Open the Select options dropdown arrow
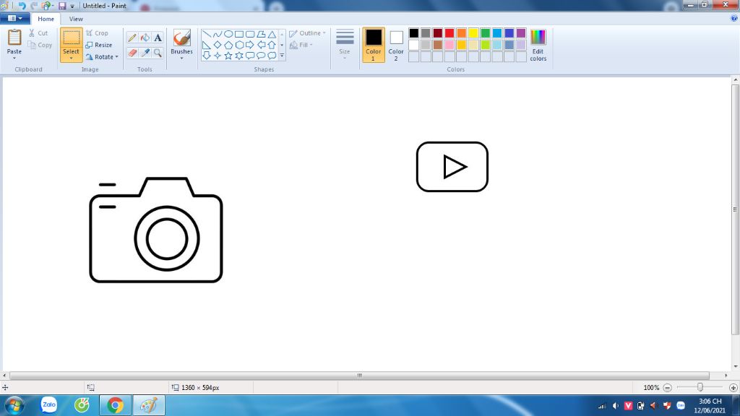The width and height of the screenshot is (740, 416). pyautogui.click(x=72, y=58)
